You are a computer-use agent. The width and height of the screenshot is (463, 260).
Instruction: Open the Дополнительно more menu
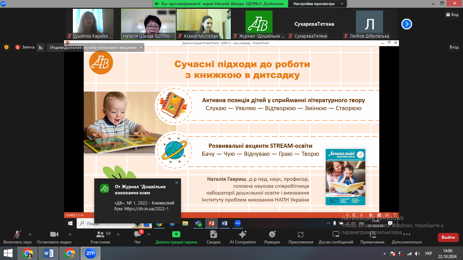(407, 237)
